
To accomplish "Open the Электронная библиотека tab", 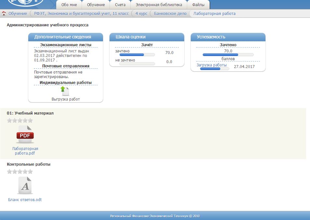I will [x=159, y=5].
